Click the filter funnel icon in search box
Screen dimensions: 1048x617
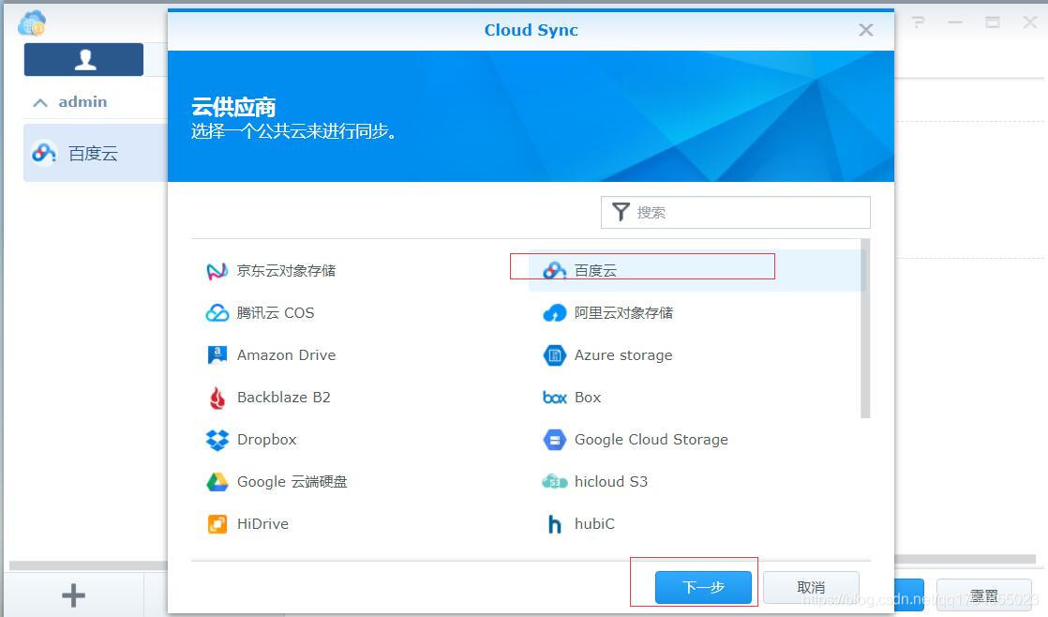point(621,212)
